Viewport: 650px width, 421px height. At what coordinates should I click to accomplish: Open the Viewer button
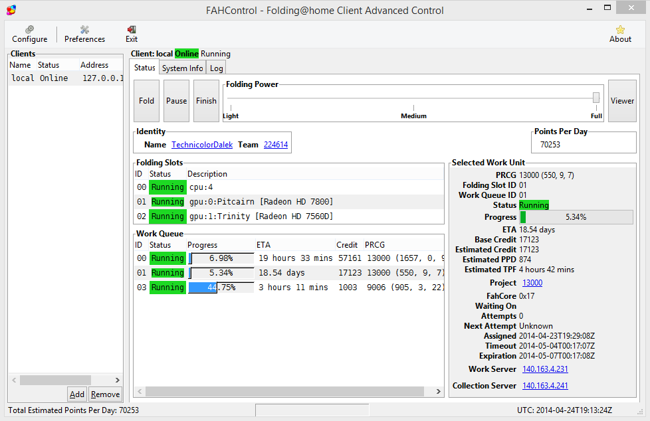click(x=622, y=101)
